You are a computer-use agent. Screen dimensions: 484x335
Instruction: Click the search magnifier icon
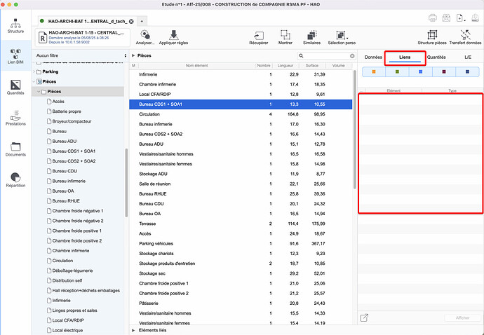tap(301, 56)
